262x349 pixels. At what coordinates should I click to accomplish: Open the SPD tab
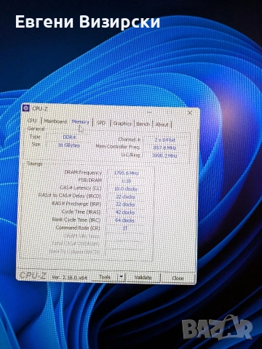click(x=101, y=123)
